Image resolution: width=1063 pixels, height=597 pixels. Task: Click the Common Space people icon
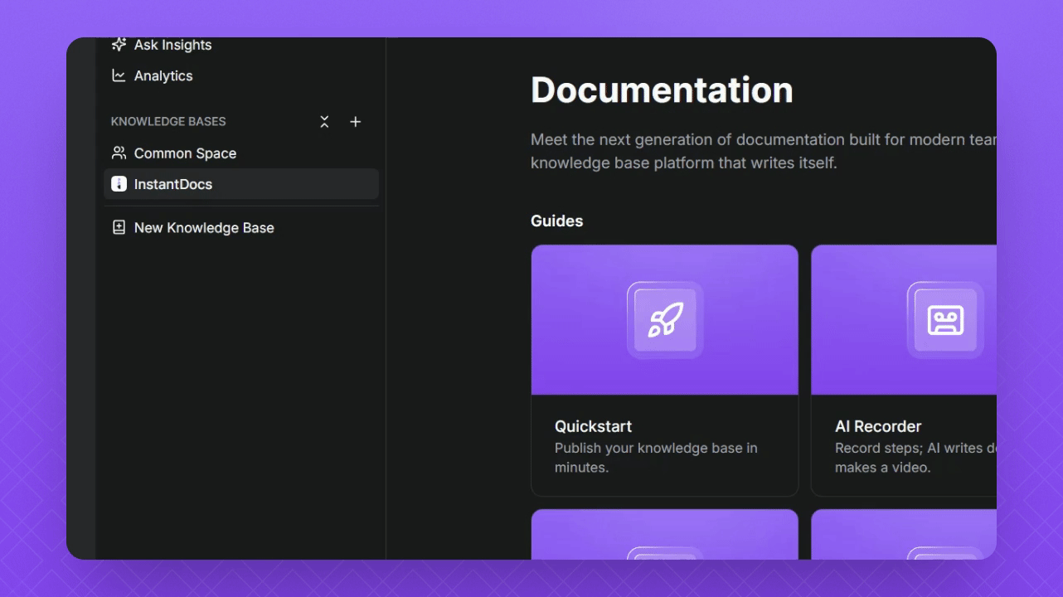tap(119, 153)
